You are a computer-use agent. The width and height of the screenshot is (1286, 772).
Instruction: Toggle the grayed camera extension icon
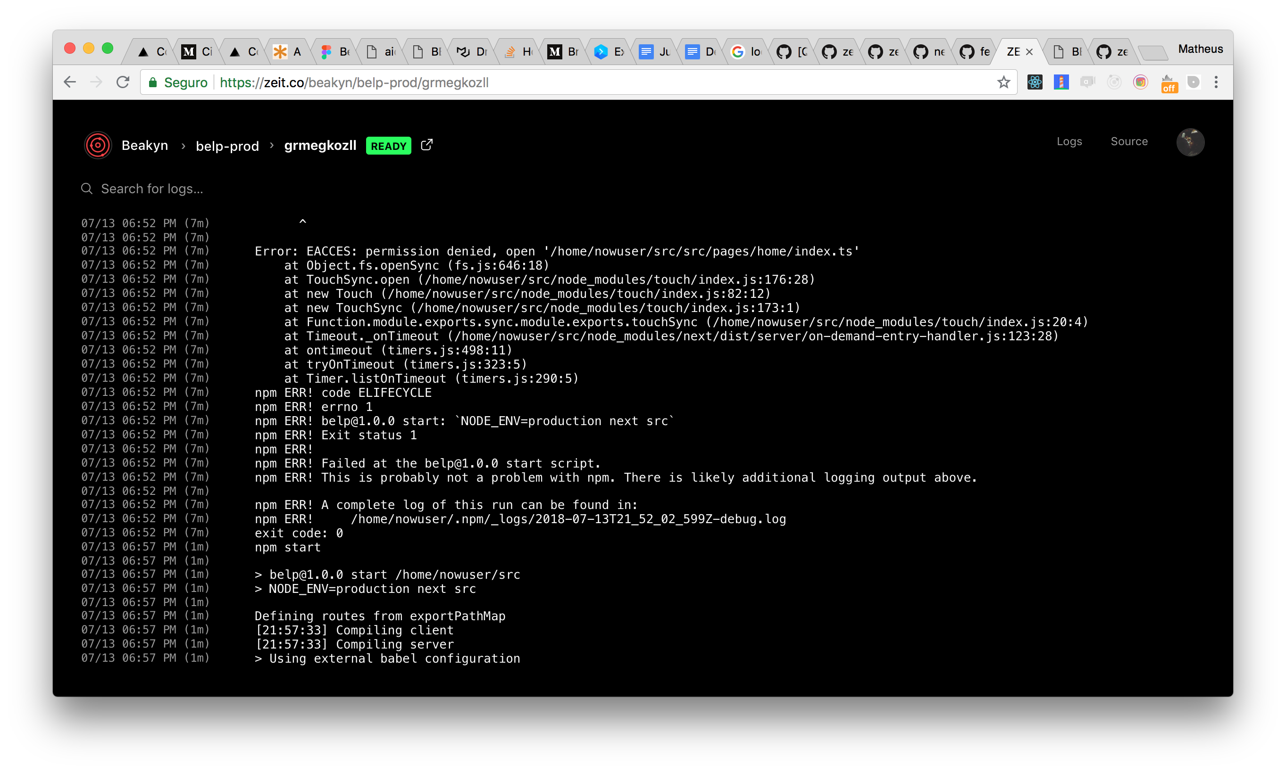(1088, 82)
